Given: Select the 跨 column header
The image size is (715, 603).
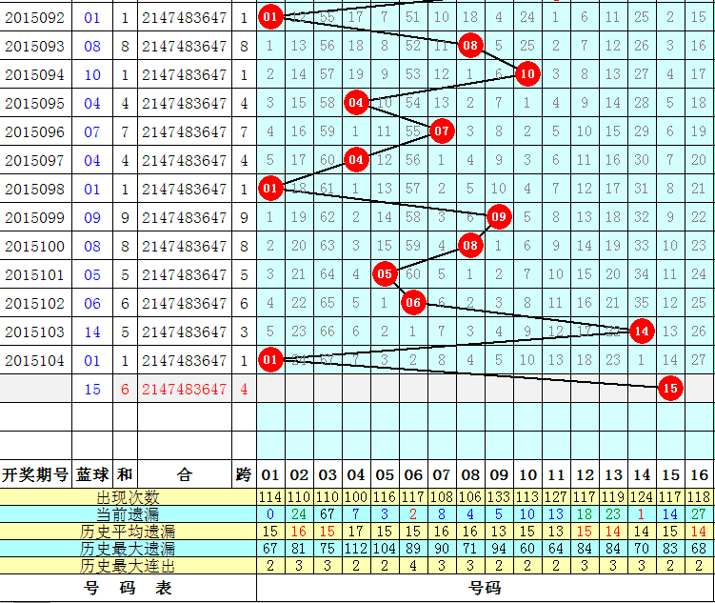Looking at the screenshot, I should pos(244,473).
